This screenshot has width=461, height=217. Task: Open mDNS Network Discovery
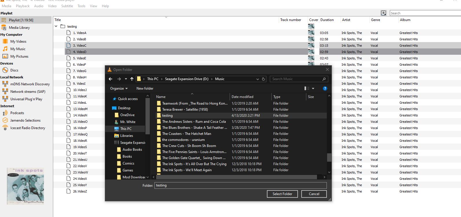(x=30, y=84)
